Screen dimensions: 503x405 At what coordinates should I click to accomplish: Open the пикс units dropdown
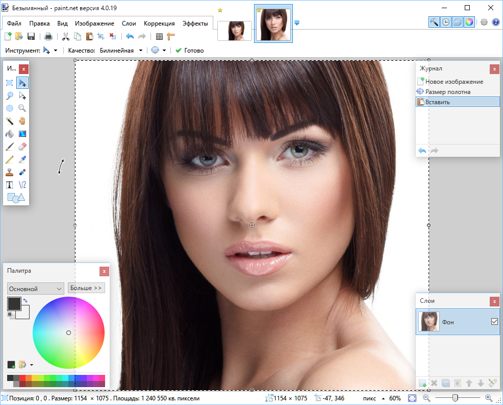[371, 398]
